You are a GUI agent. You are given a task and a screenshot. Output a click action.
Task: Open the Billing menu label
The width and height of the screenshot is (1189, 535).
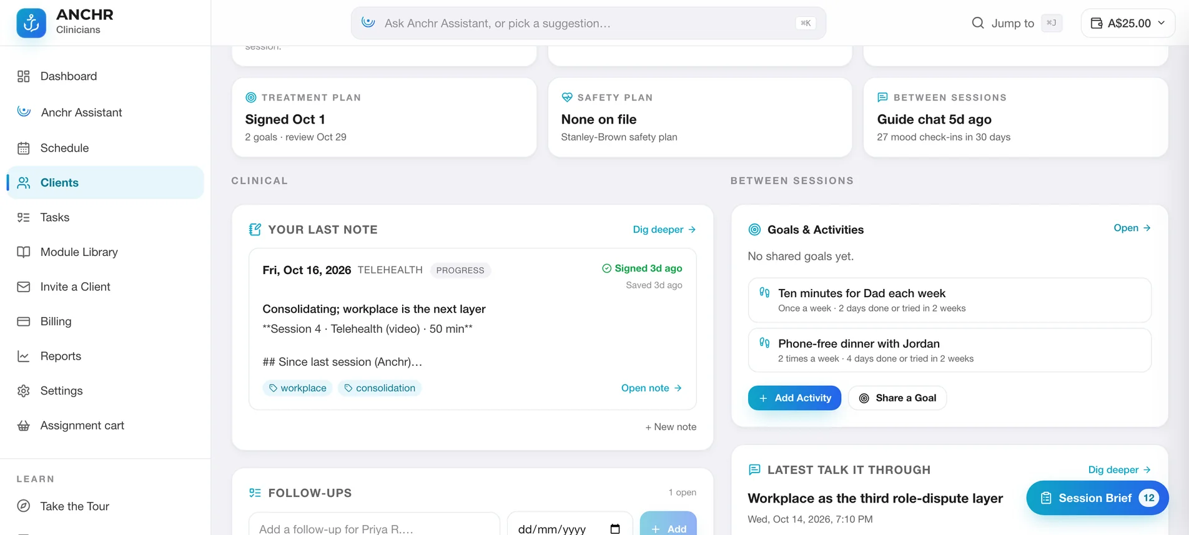click(56, 321)
